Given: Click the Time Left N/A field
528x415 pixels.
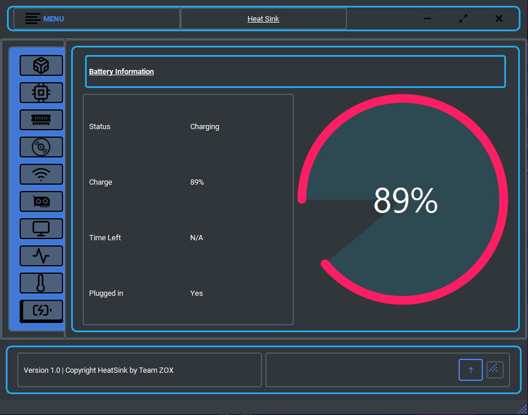Looking at the screenshot, I should [x=196, y=237].
